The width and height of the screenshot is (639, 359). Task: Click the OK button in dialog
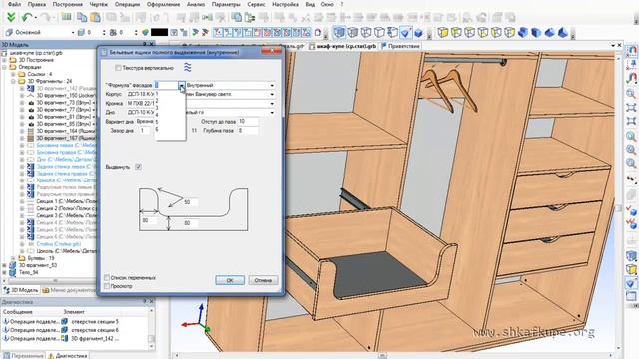pyautogui.click(x=230, y=280)
